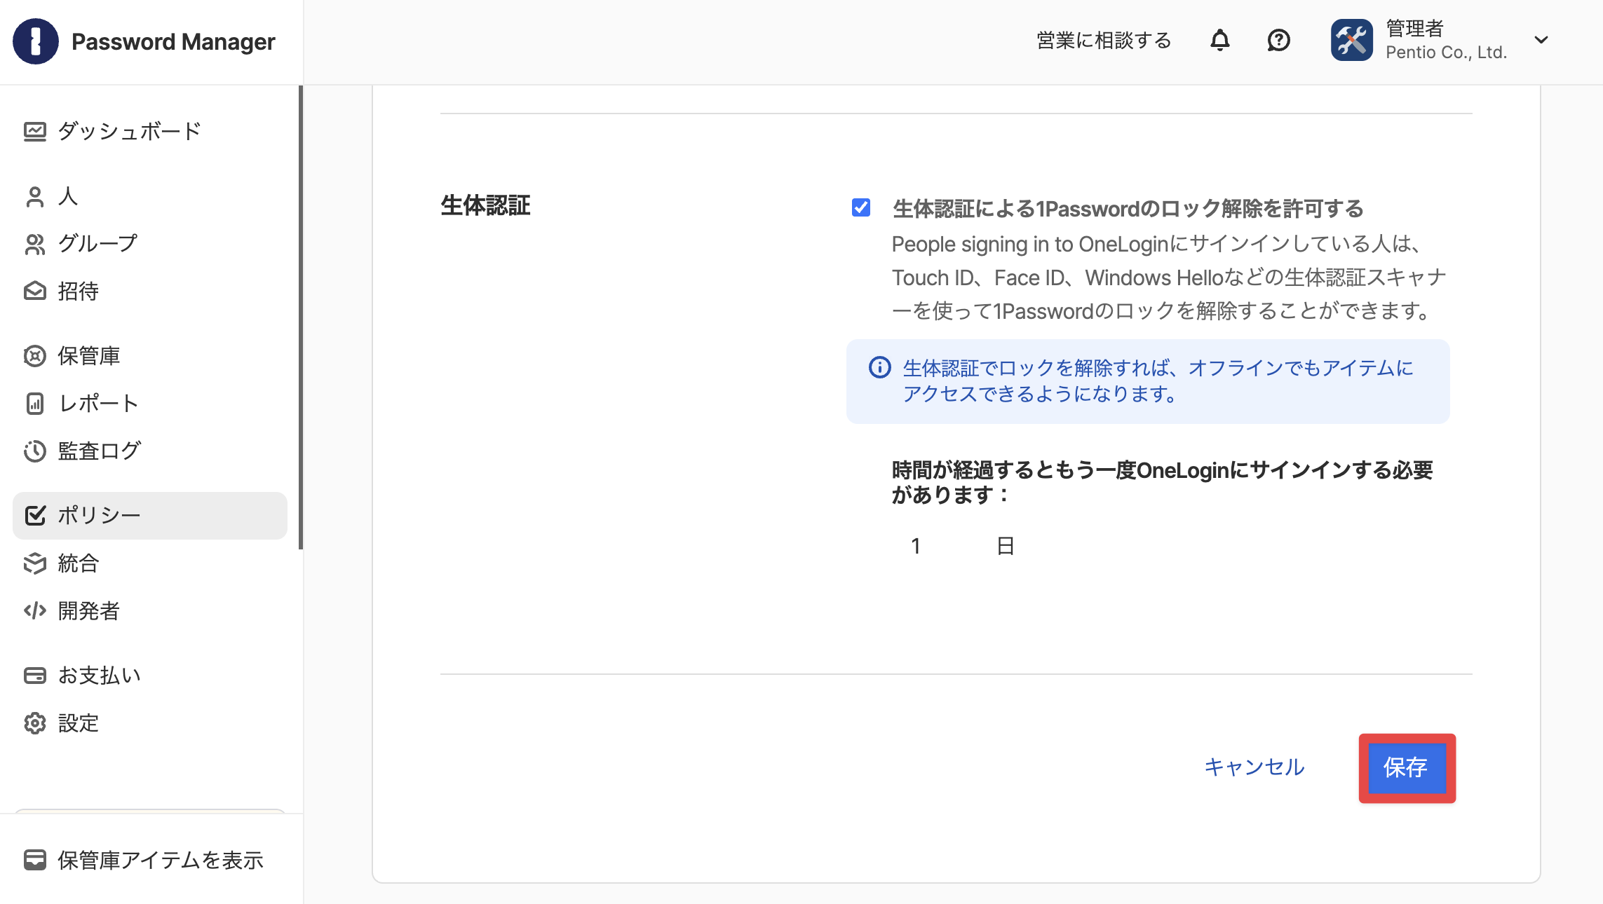Click the number field showing 1
Image resolution: width=1603 pixels, height=904 pixels.
[x=915, y=546]
